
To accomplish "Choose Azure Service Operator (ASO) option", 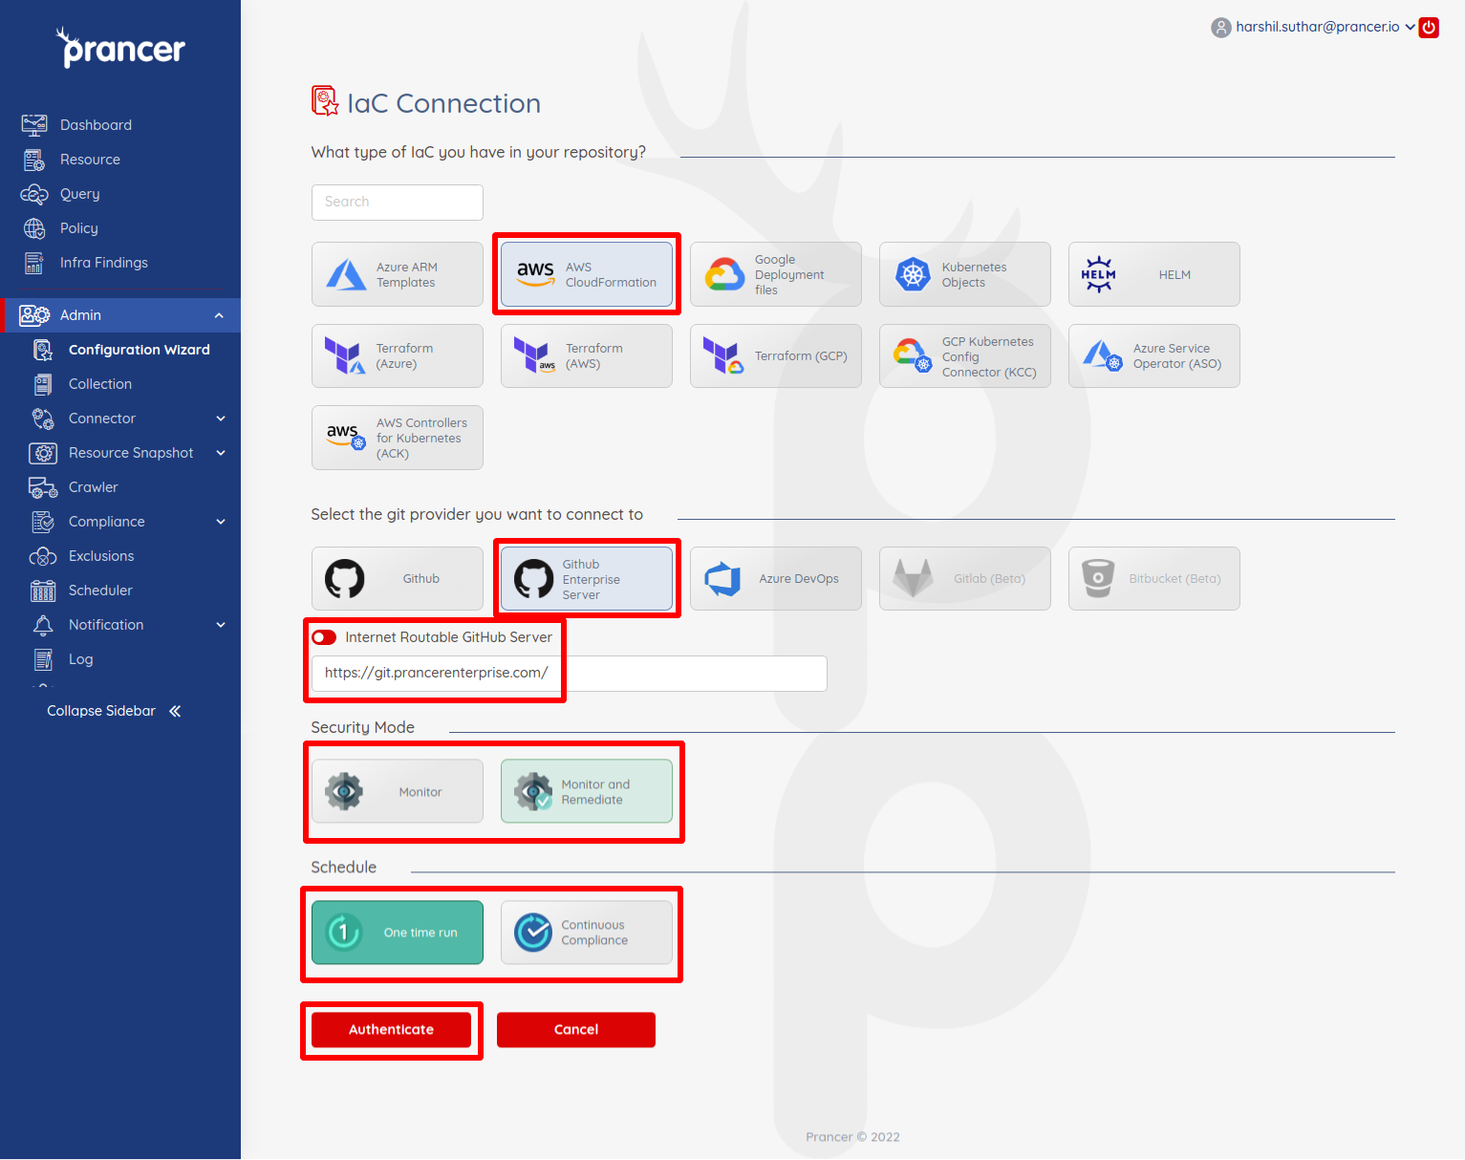I will point(1154,356).
